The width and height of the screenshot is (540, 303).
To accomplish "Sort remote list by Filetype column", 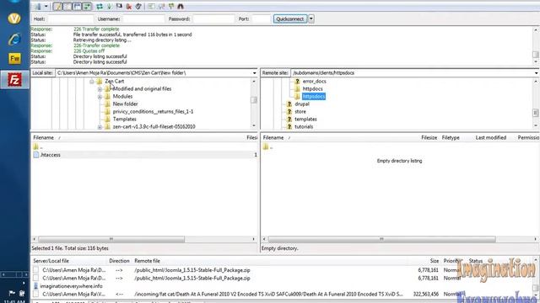I will click(x=451, y=138).
